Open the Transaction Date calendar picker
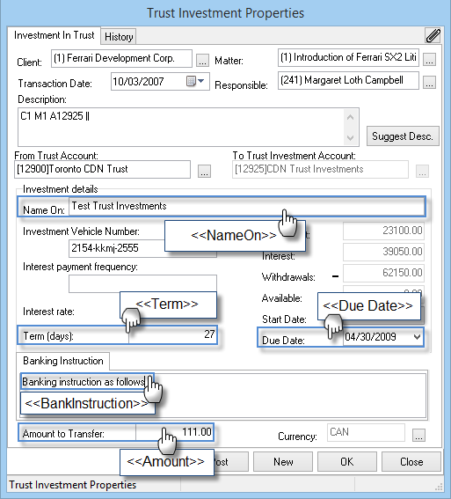Image resolution: width=451 pixels, height=499 pixels. point(195,81)
